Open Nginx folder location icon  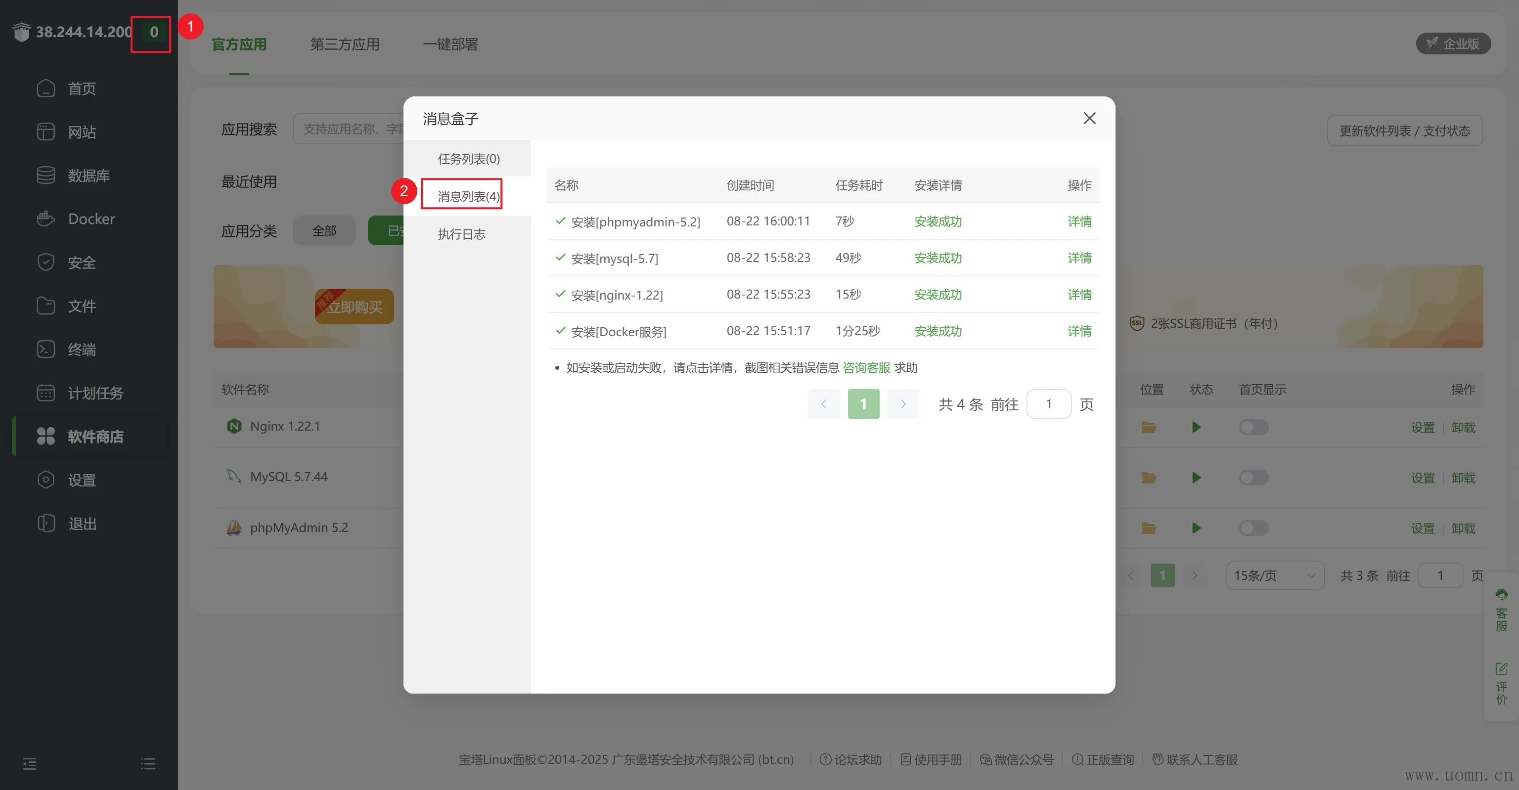click(1148, 427)
